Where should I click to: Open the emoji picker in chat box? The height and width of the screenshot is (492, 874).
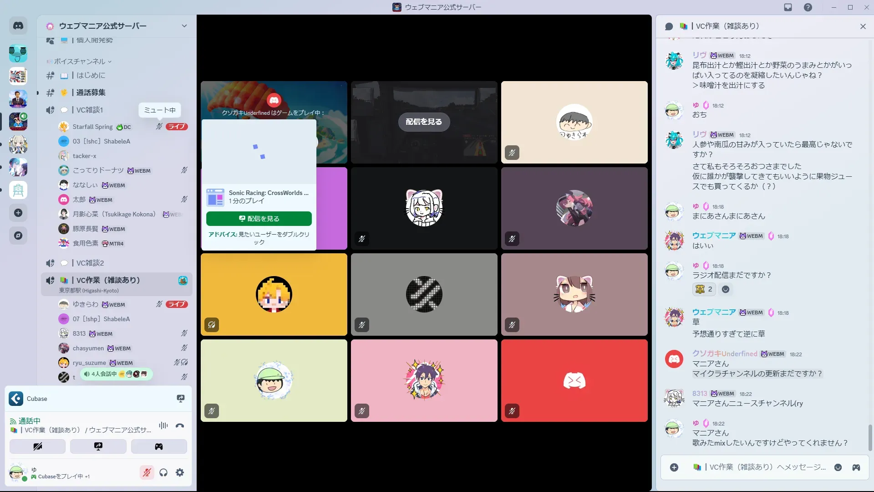click(838, 467)
